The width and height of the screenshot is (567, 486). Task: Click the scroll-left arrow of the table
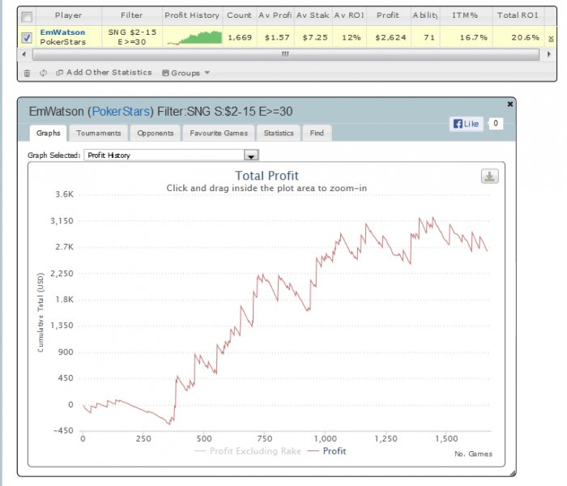coord(23,54)
